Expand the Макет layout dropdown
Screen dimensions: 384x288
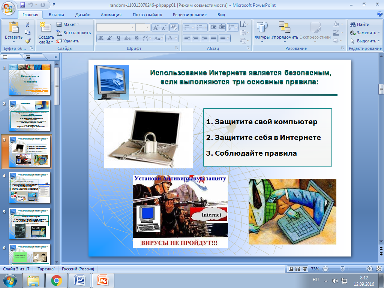[68, 24]
